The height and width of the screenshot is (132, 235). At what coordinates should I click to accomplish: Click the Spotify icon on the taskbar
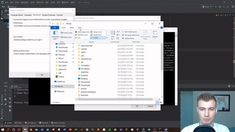point(109,129)
